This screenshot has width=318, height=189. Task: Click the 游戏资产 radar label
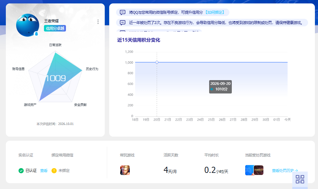30,105
